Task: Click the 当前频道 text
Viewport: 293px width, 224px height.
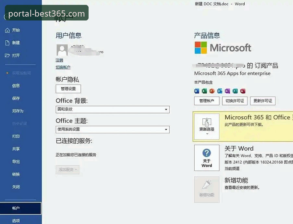Action: tap(232, 169)
